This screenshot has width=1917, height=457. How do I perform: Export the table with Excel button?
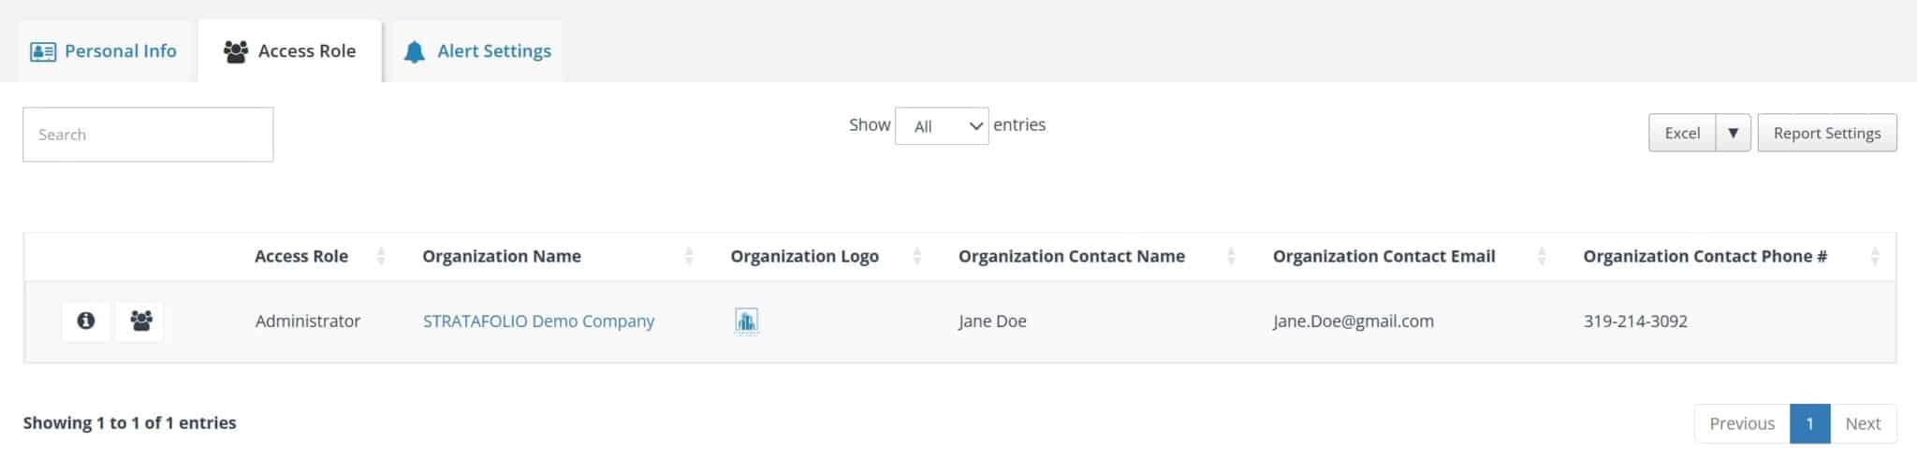[1682, 133]
